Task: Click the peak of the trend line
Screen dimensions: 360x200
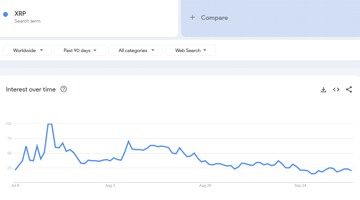Action: click(50, 124)
